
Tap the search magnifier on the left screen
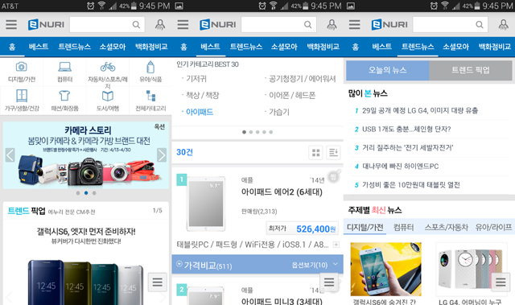pos(136,25)
